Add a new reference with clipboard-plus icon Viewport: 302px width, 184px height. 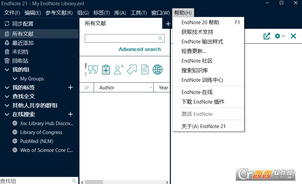106,69
